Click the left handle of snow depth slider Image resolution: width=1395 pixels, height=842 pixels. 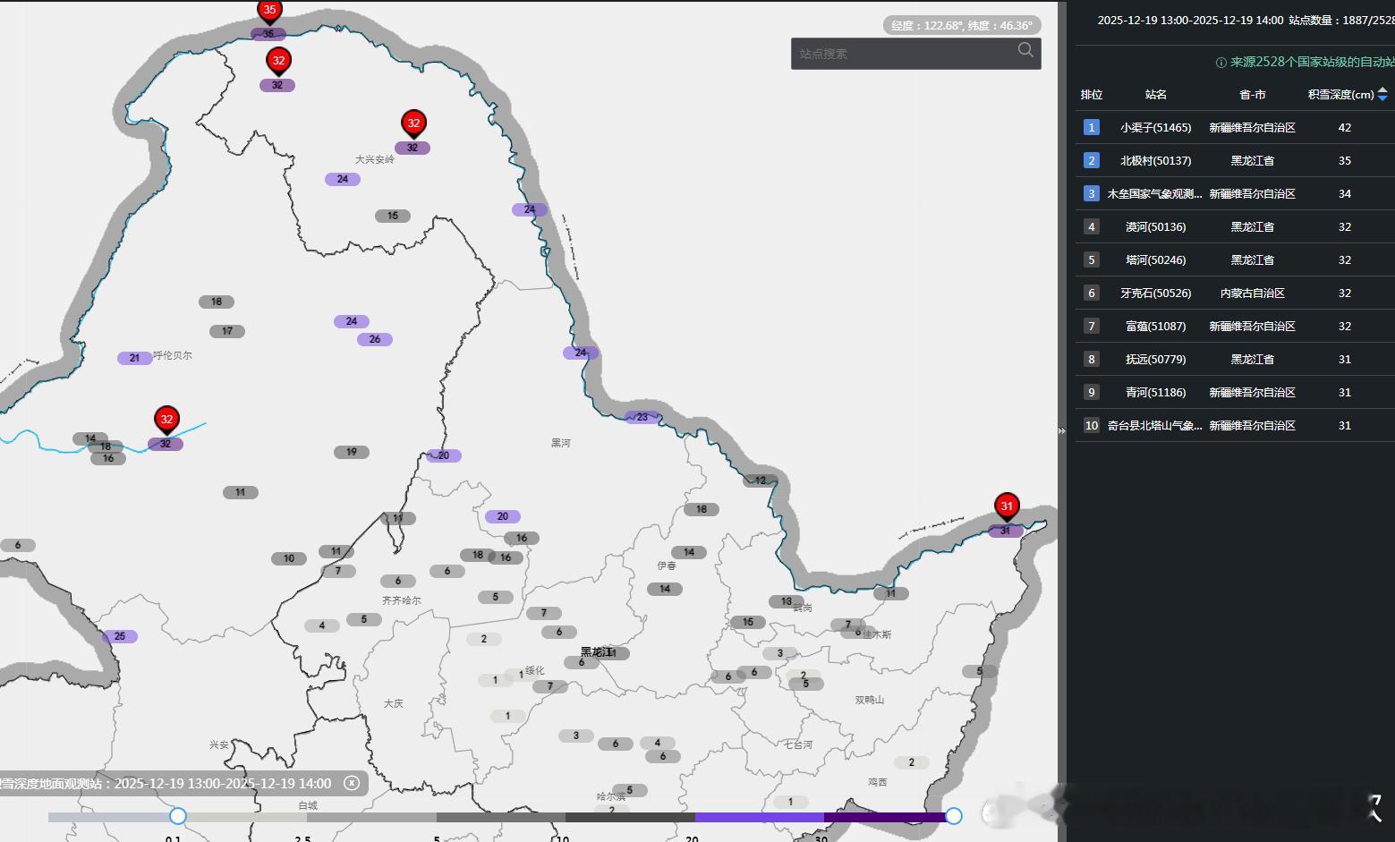click(178, 816)
